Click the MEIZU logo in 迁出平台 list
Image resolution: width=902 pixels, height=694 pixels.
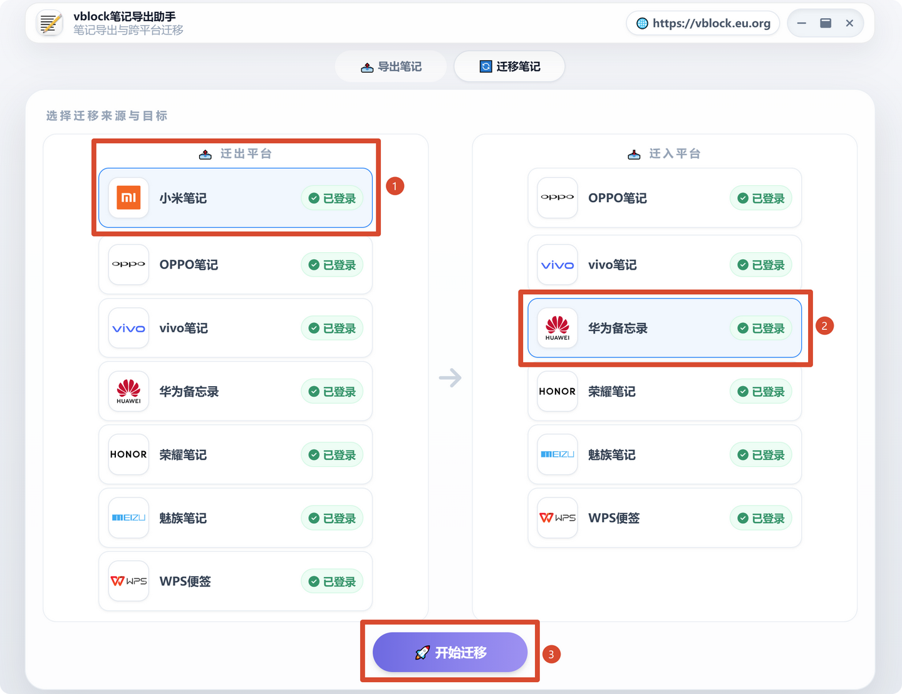(128, 518)
